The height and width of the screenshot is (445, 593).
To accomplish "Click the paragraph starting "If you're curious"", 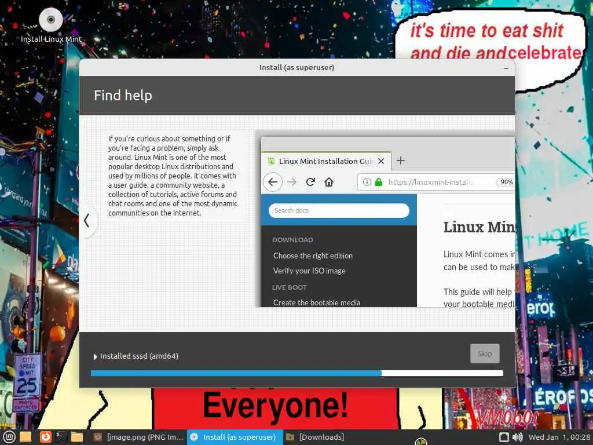I will pos(173,176).
